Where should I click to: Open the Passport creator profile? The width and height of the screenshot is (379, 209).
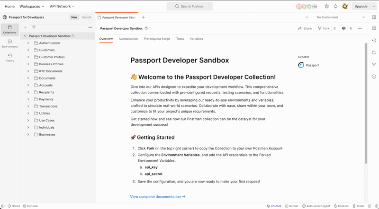308,65
